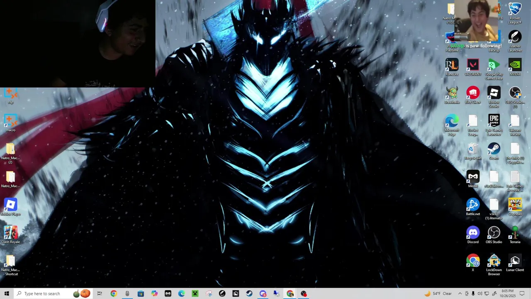The height and width of the screenshot is (299, 531).
Task: Select the OBS-Studio (1) installer icon
Action: click(x=515, y=97)
